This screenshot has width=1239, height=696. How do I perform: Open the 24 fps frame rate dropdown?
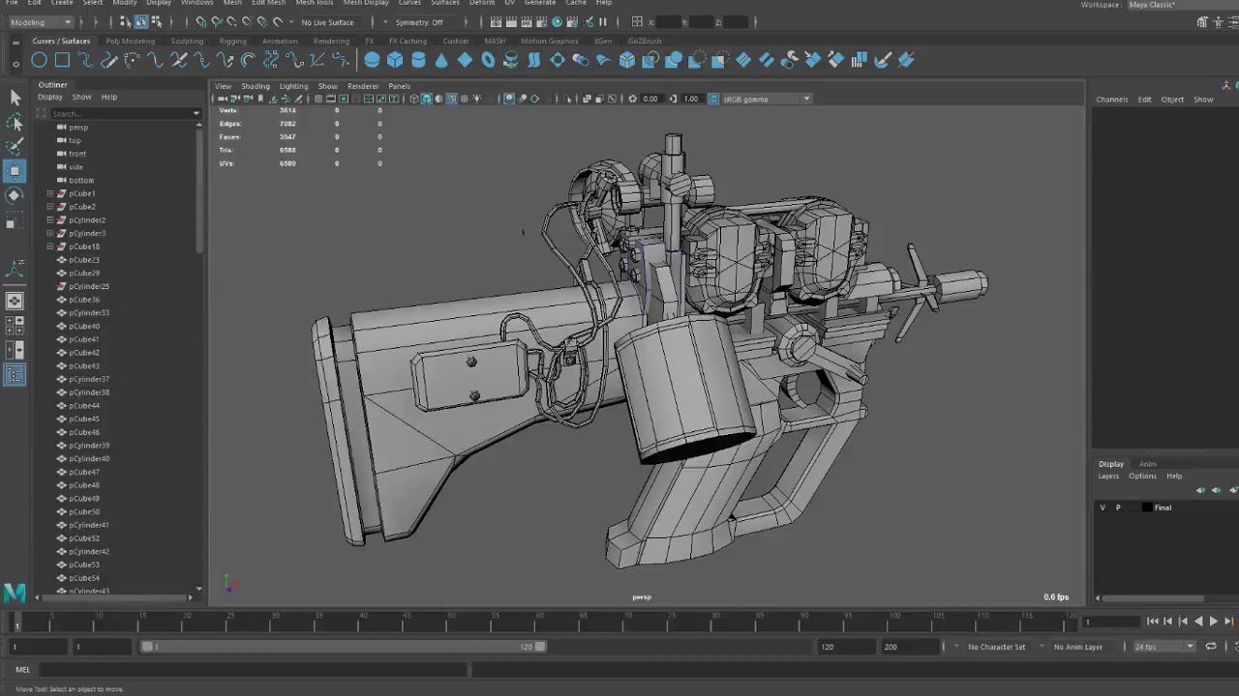(x=1164, y=647)
